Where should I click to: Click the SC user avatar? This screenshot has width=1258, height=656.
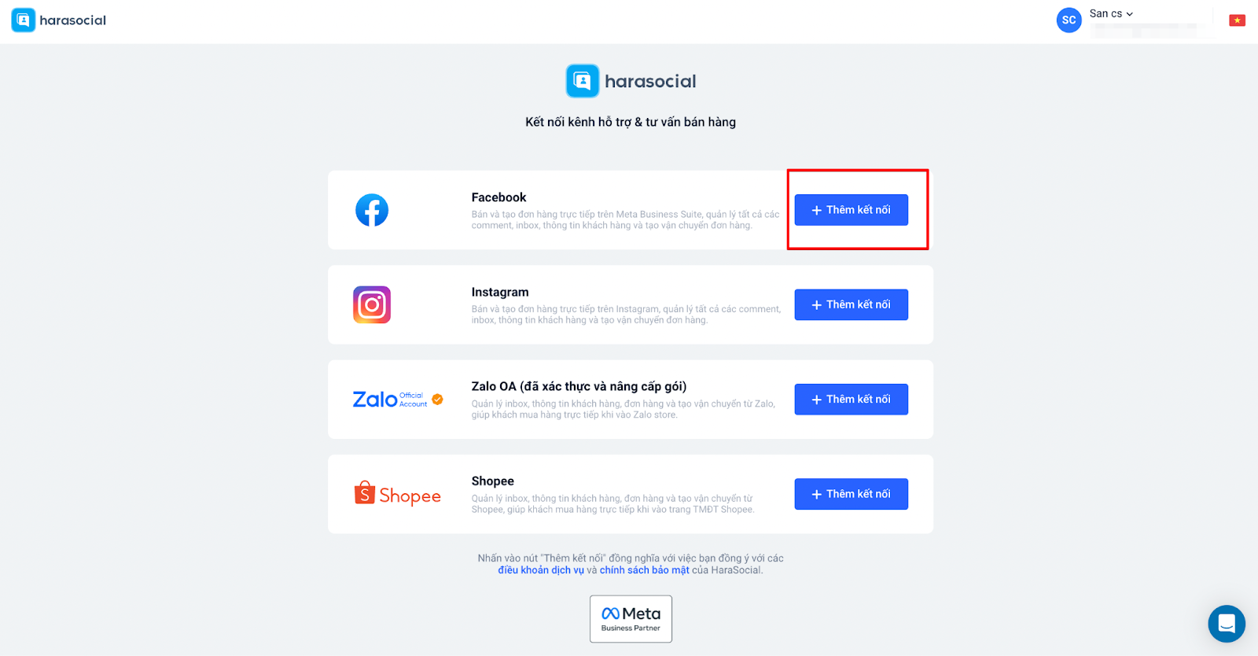pos(1069,20)
